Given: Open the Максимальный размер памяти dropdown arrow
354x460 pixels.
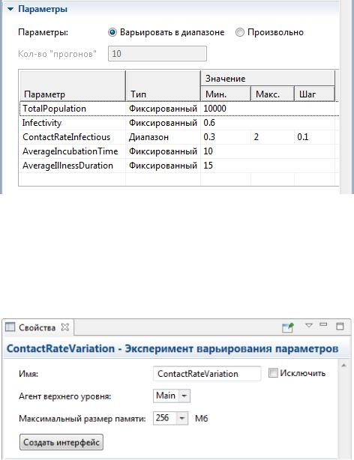Looking at the screenshot, I should (x=182, y=418).
